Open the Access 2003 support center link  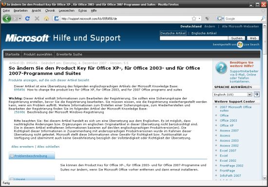coord(229,141)
